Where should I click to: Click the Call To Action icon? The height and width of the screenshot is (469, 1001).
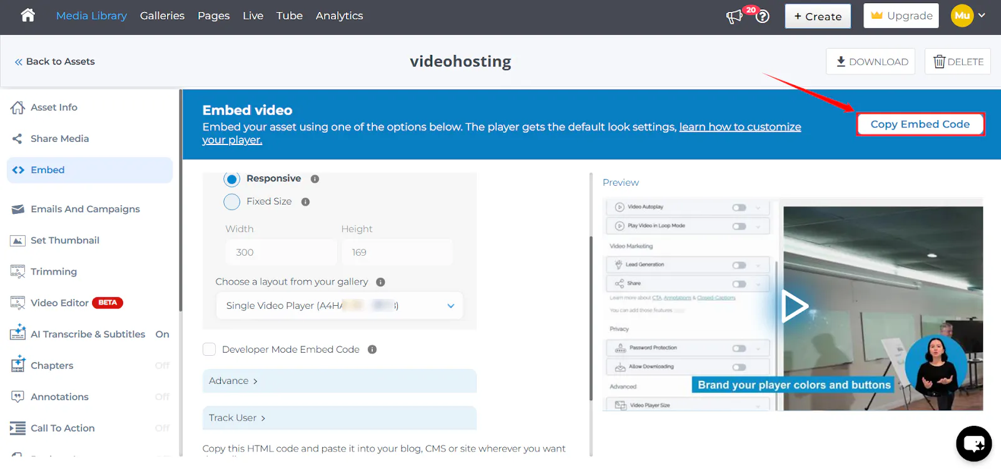18,428
